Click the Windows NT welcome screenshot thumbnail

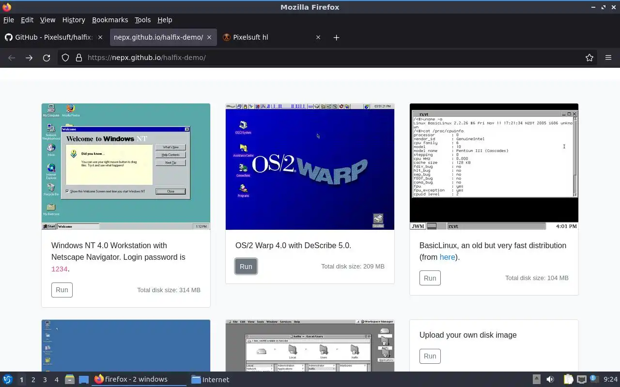tap(126, 166)
